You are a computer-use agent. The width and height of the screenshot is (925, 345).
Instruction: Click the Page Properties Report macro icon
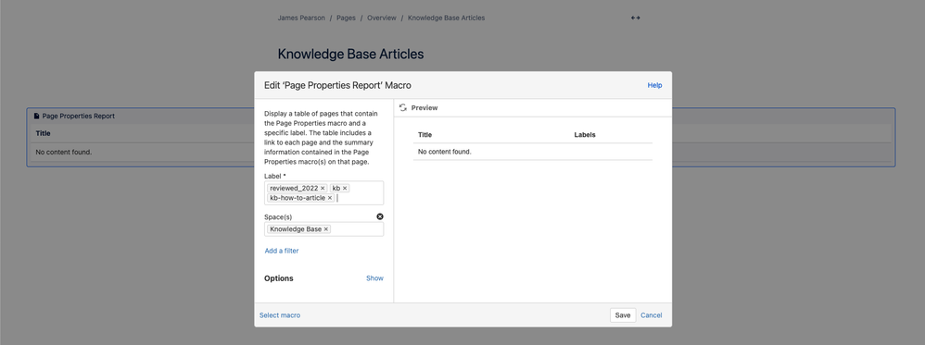(36, 116)
